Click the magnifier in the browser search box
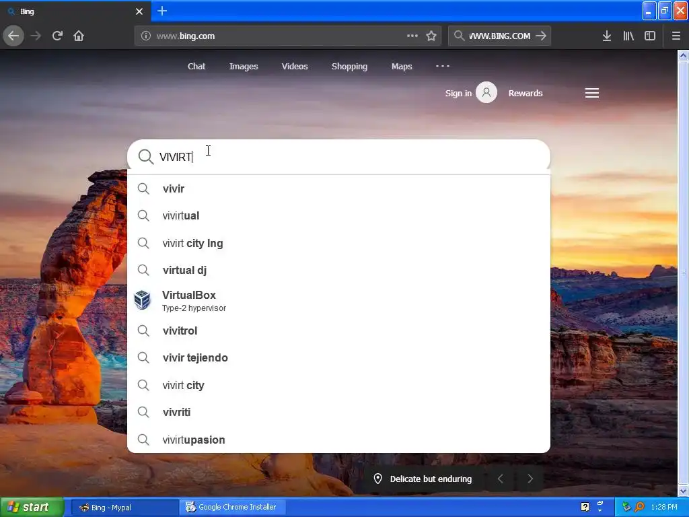Viewport: 689px width, 517px height. coord(459,36)
